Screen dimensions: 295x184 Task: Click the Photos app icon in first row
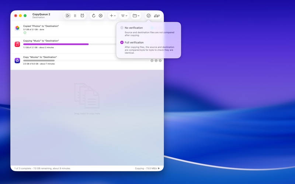pyautogui.click(x=17, y=28)
